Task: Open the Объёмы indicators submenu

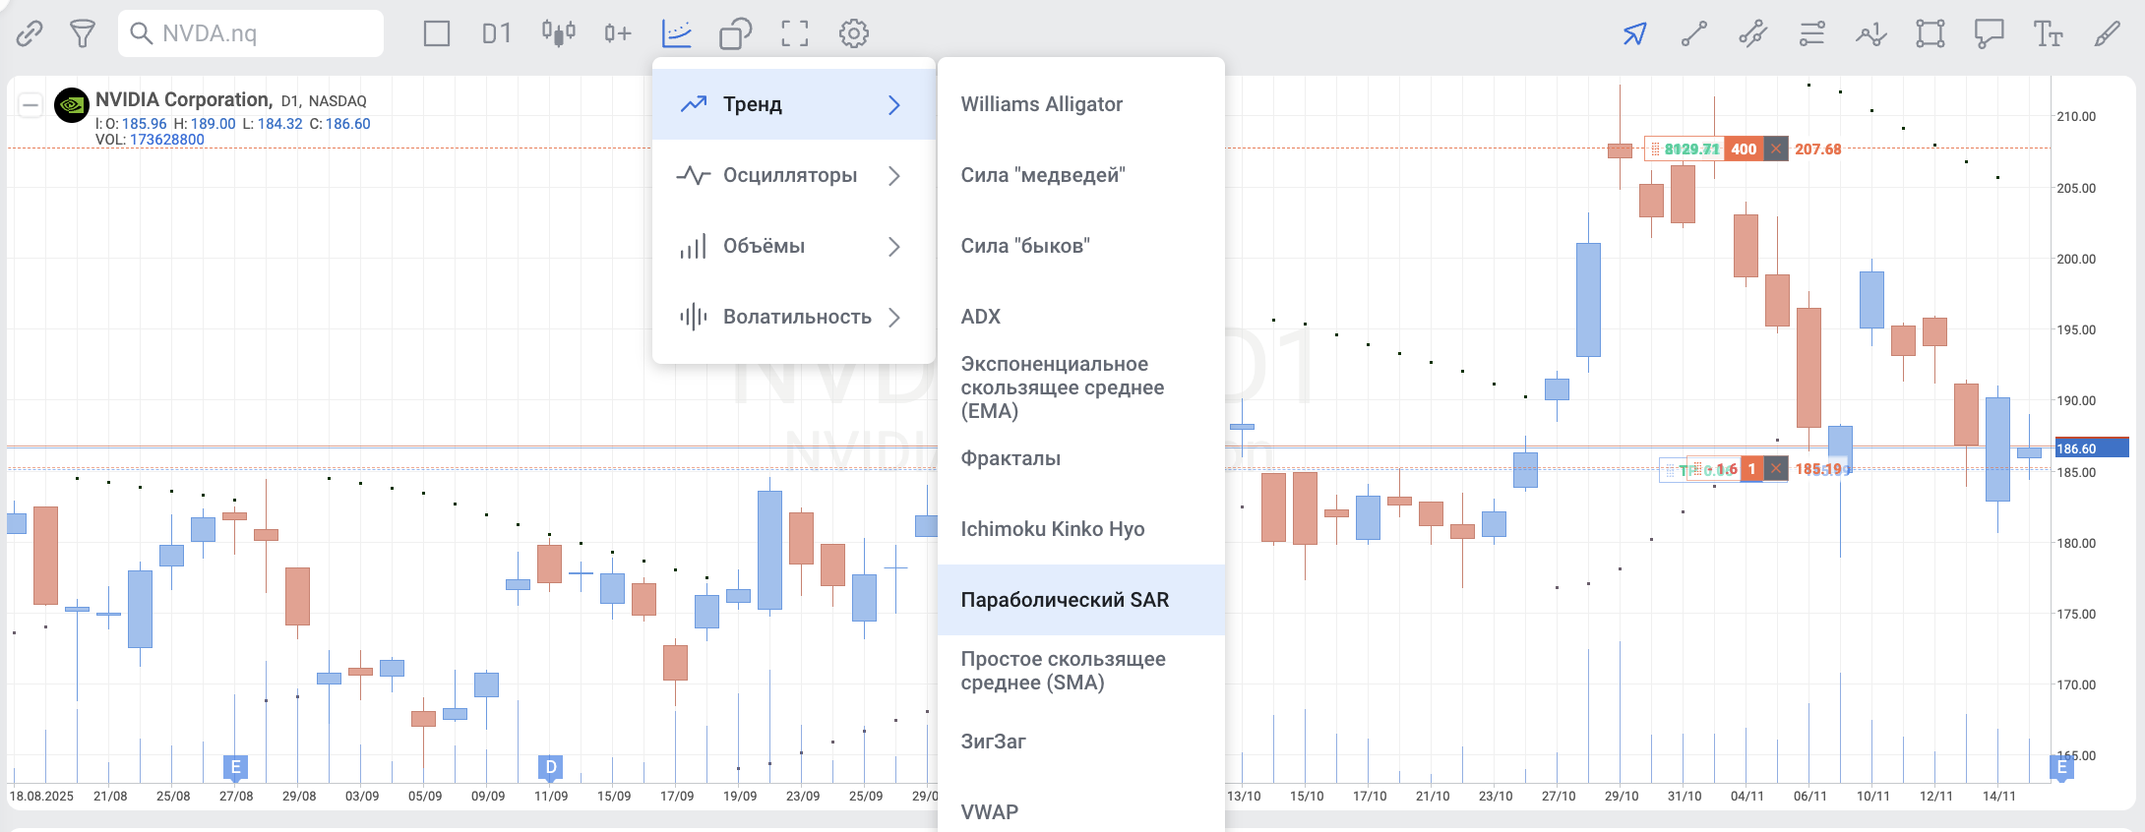Action: coord(793,246)
